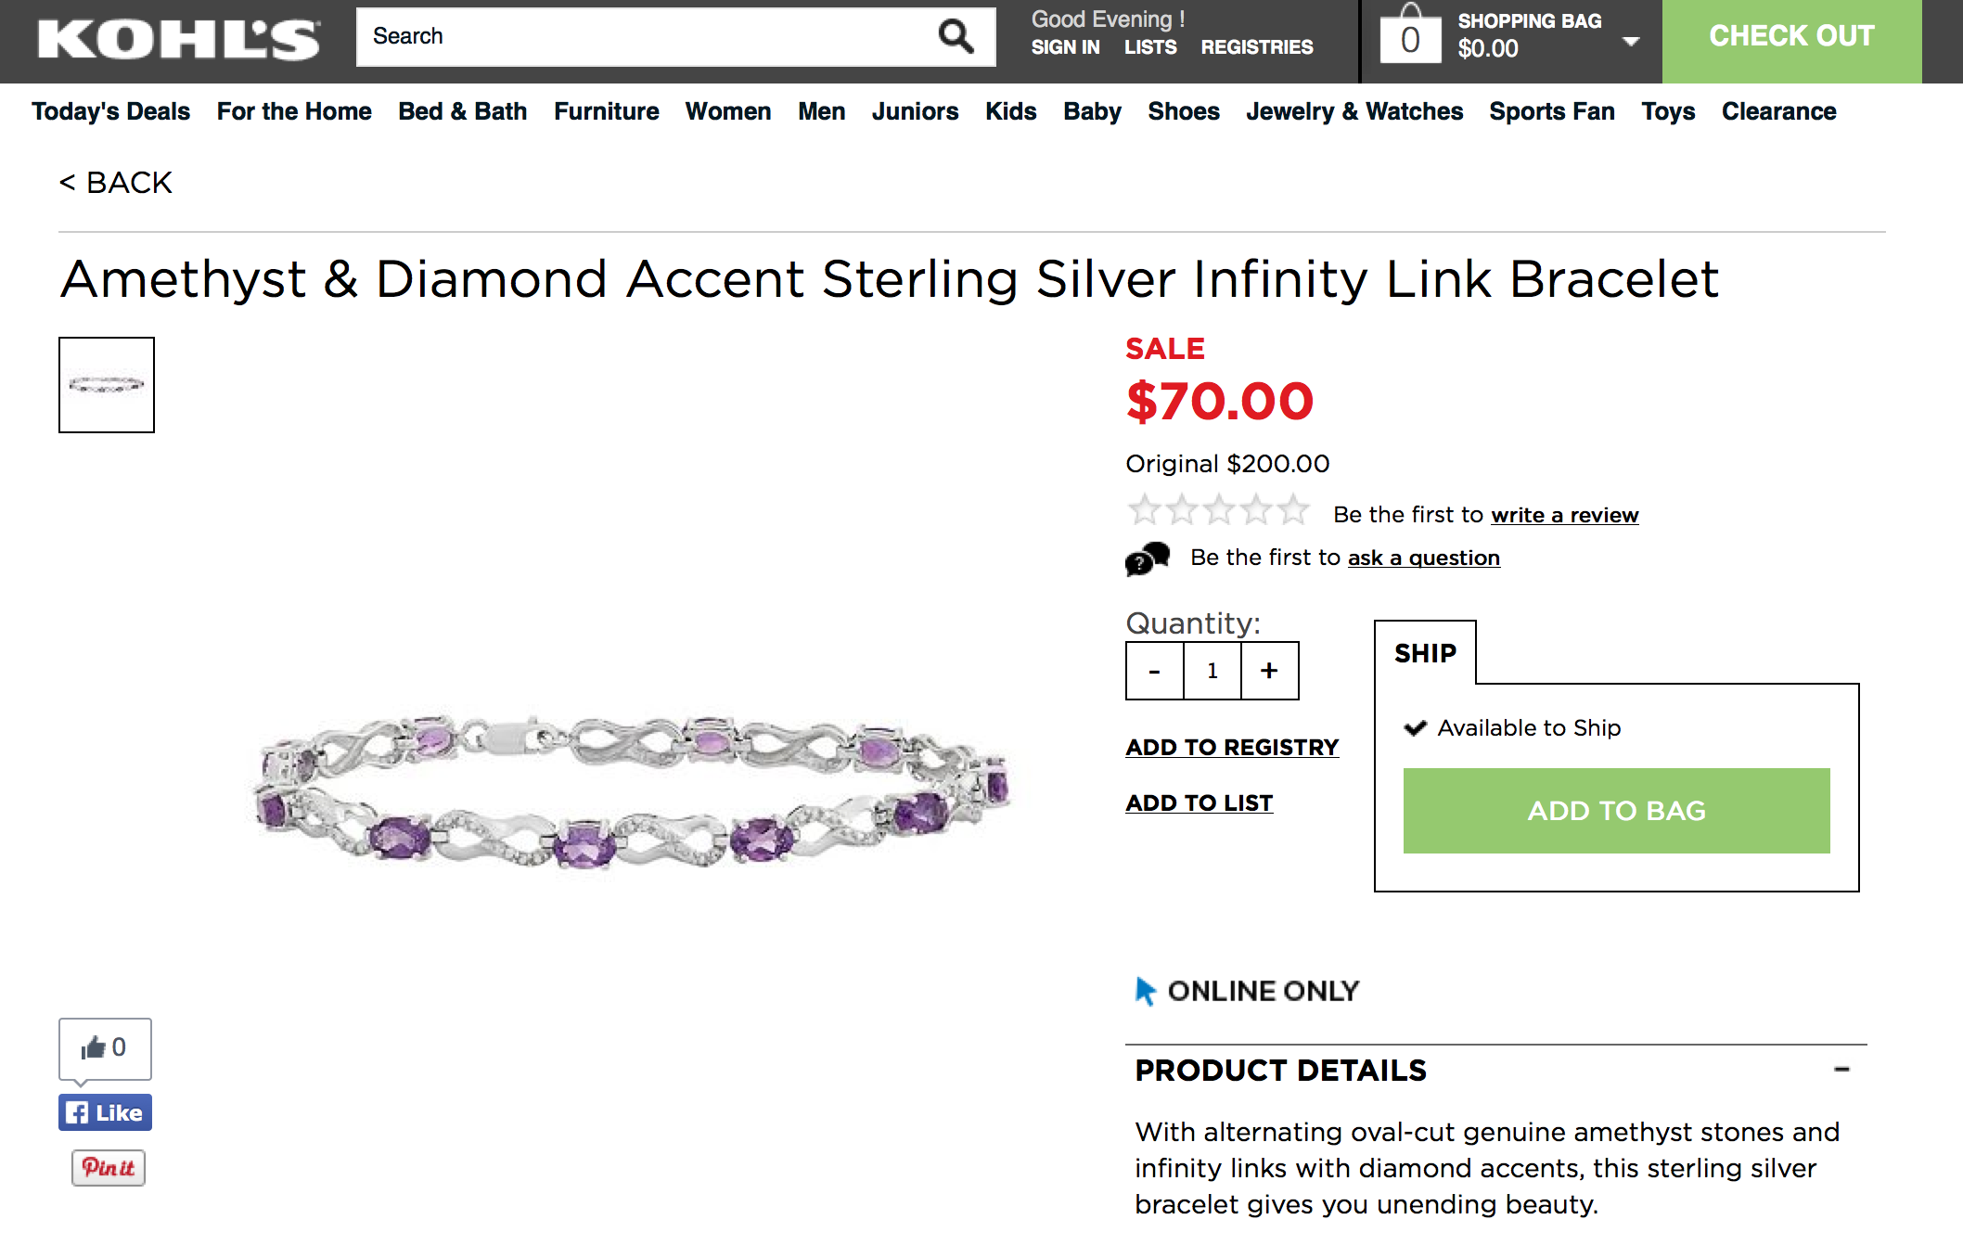
Task: Click the search magnifying glass icon
Action: pos(956,37)
